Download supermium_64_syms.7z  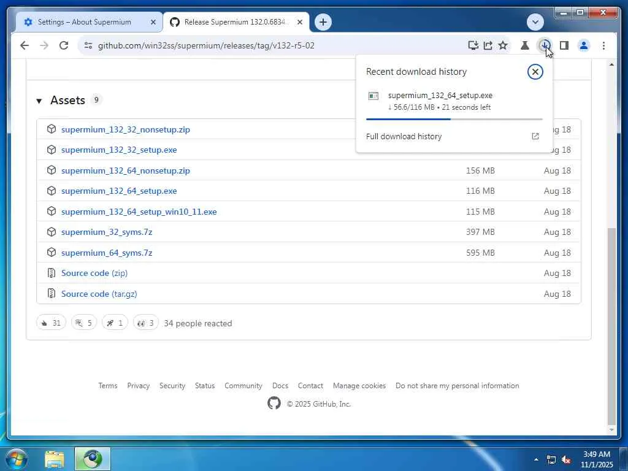click(x=107, y=253)
